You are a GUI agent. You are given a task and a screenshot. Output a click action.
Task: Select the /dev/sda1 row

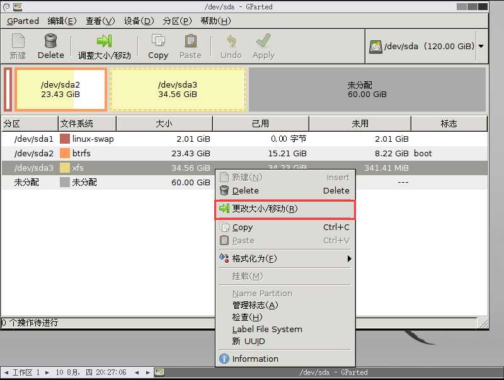[244, 139]
